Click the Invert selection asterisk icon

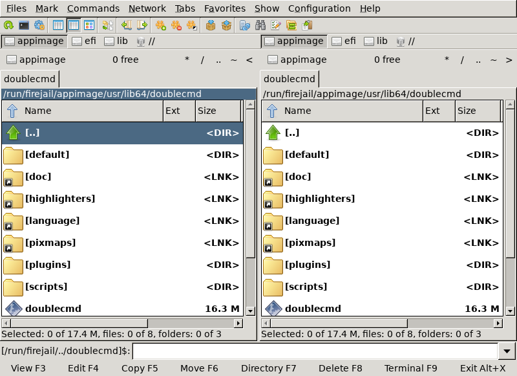pyautogui.click(x=192, y=25)
